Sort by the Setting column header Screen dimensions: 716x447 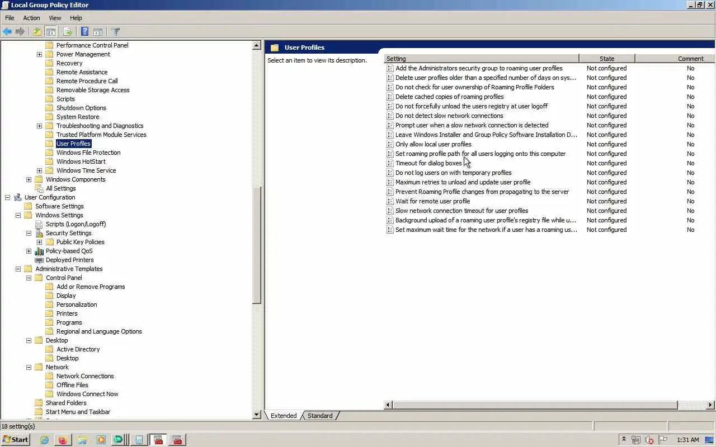[482, 58]
